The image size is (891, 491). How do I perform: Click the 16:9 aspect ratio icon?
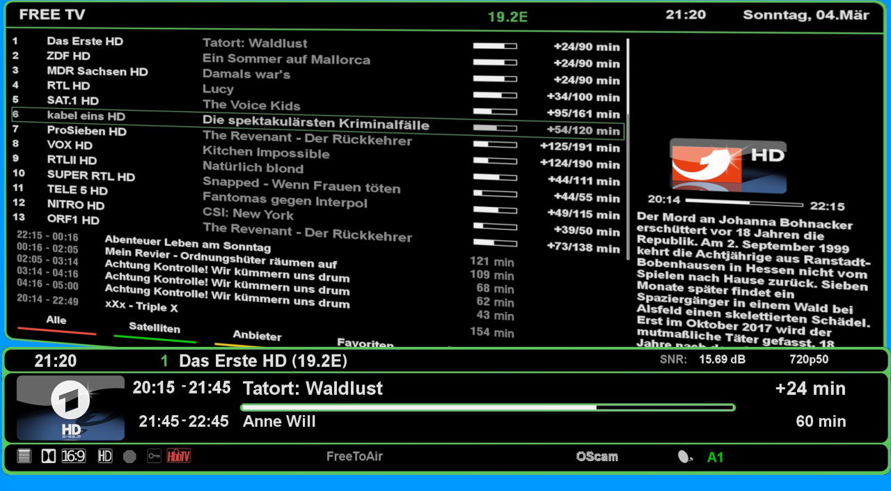click(74, 456)
